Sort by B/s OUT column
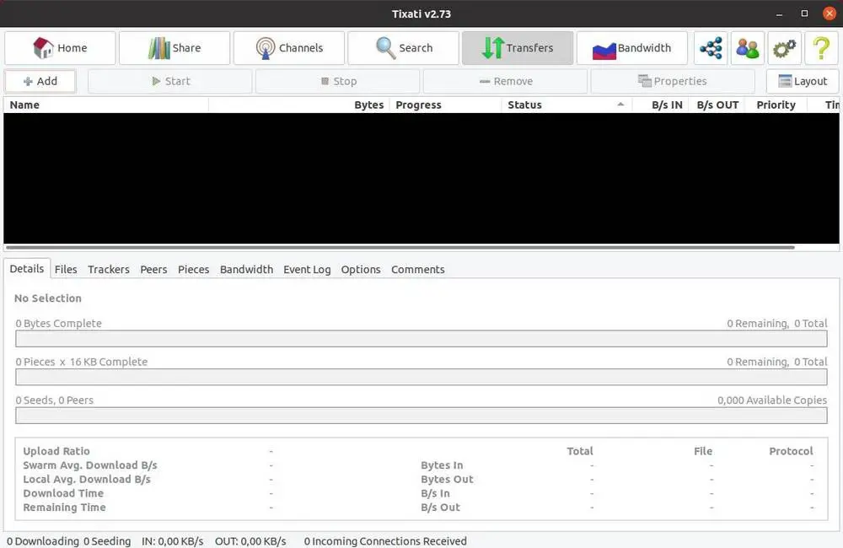The width and height of the screenshot is (843, 548). tap(717, 105)
